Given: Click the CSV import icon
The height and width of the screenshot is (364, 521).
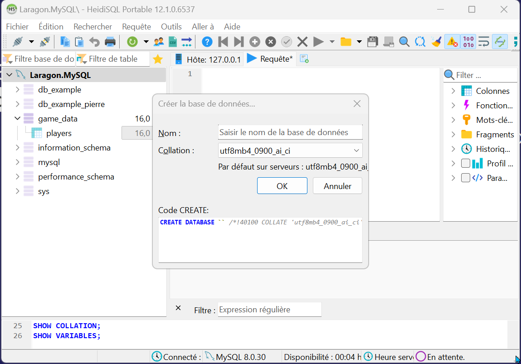Looking at the screenshot, I should coord(172,42).
